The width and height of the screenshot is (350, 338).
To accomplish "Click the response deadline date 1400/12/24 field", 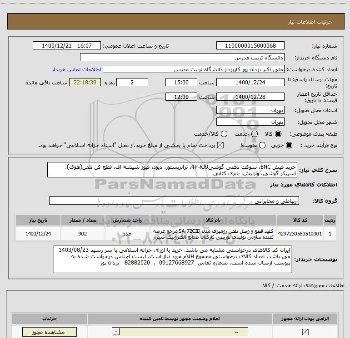I will (250, 82).
